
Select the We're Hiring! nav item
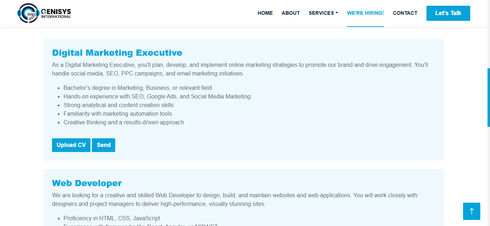[x=365, y=13]
